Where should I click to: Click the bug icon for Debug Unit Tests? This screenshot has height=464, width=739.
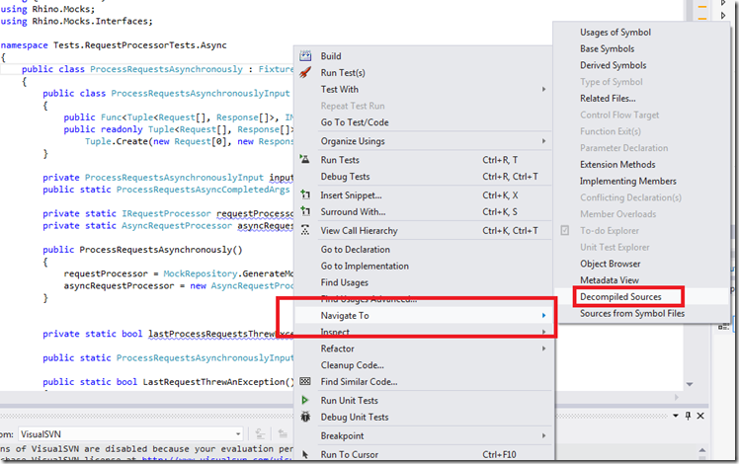click(x=305, y=417)
